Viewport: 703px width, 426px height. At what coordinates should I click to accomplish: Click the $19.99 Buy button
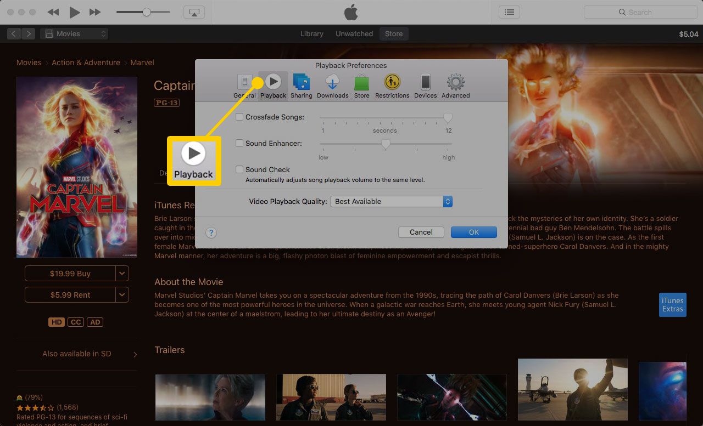pyautogui.click(x=70, y=273)
